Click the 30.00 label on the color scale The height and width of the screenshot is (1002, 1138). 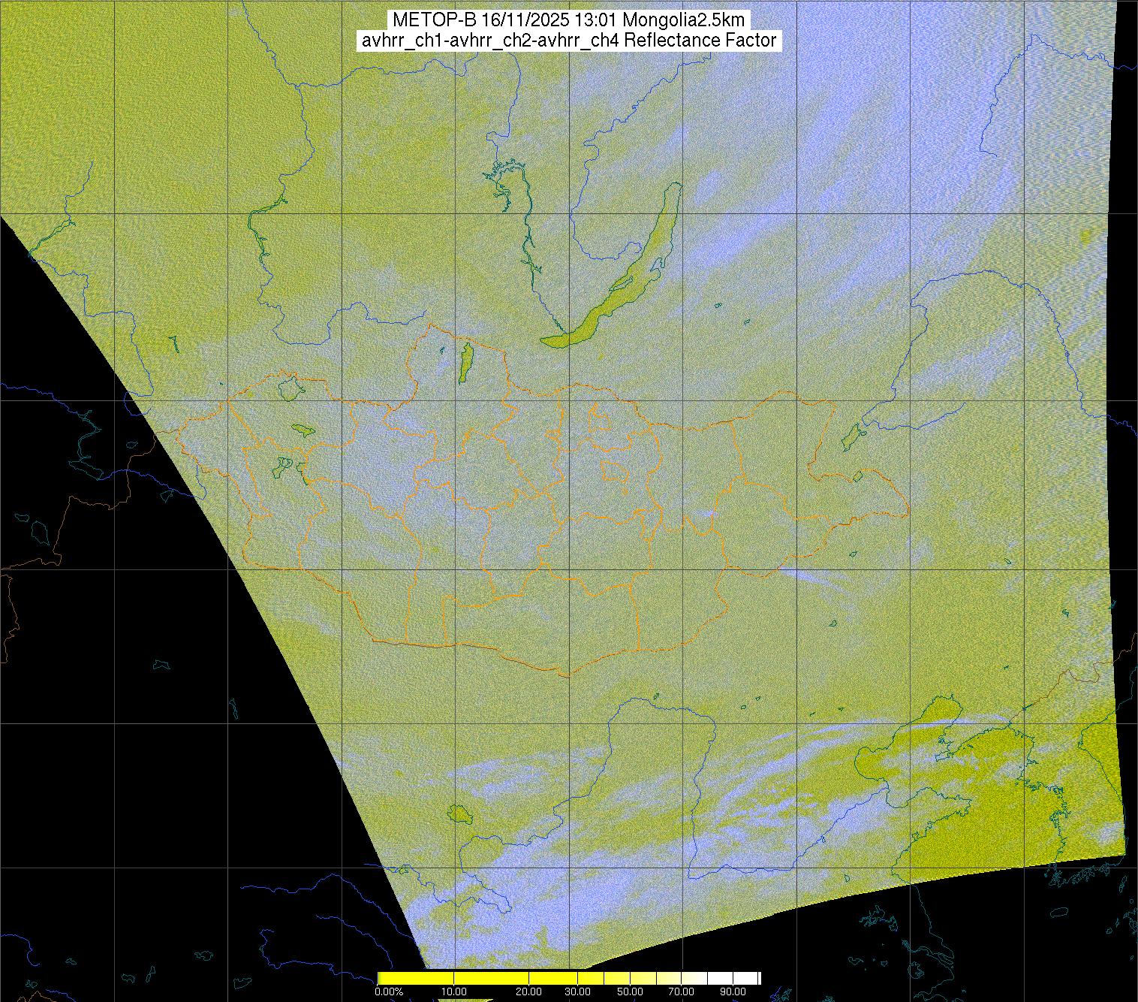pyautogui.click(x=577, y=991)
